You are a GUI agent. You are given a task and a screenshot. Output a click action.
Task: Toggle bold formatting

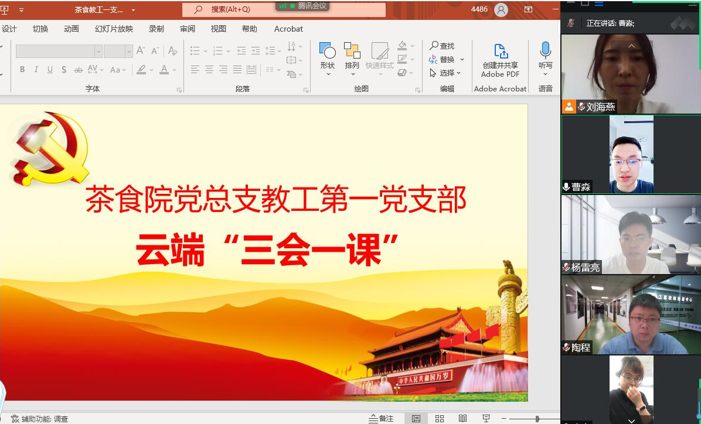22,70
